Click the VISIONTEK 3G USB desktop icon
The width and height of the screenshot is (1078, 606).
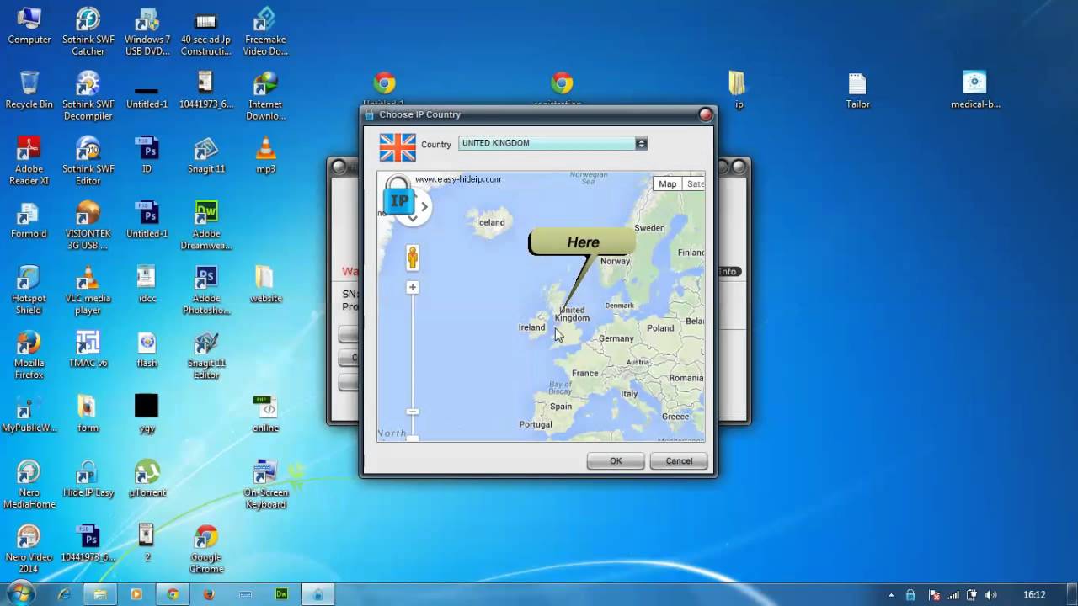(88, 226)
